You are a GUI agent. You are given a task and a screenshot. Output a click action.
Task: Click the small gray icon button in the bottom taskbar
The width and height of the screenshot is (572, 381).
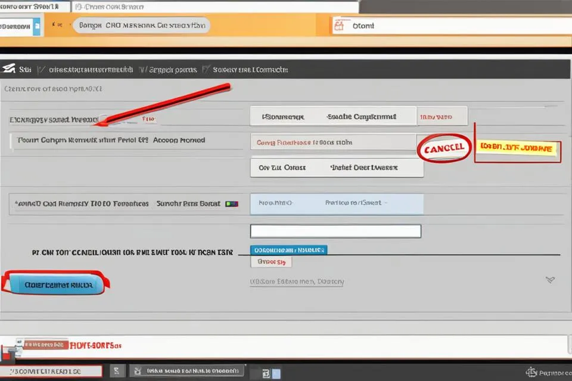[x=116, y=372]
